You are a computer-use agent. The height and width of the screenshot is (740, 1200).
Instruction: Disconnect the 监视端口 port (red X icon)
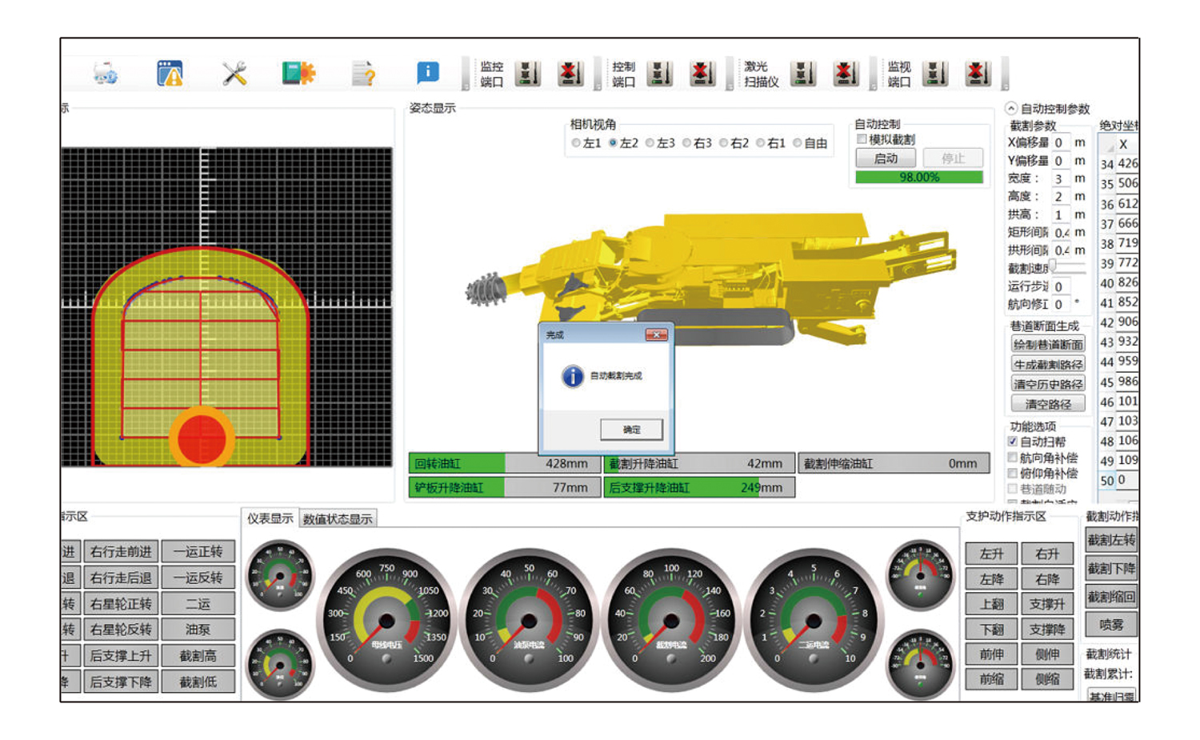(978, 74)
